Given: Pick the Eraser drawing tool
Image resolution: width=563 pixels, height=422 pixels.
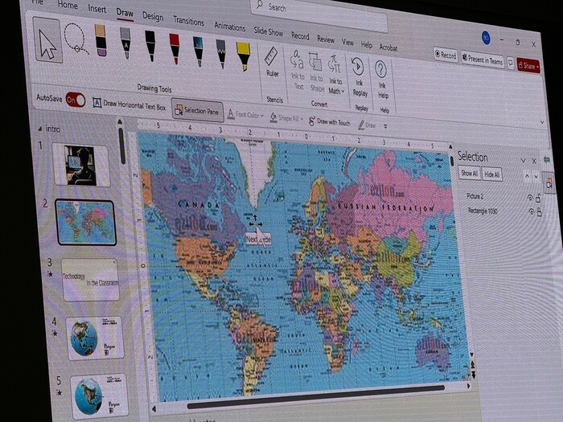Looking at the screenshot, I should (x=101, y=40).
